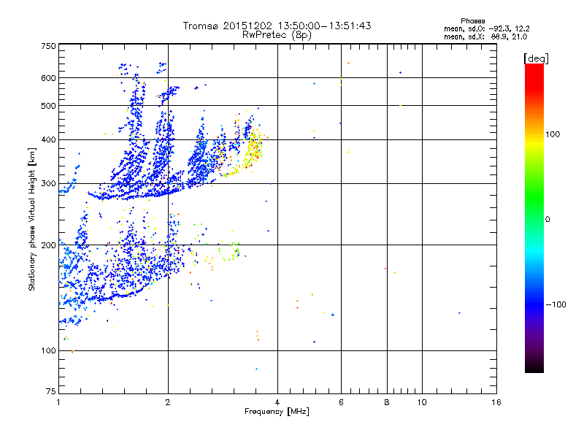Click the plot title 'Tromsø 20151202 13:50:00-13:51:43'

pyautogui.click(x=277, y=26)
